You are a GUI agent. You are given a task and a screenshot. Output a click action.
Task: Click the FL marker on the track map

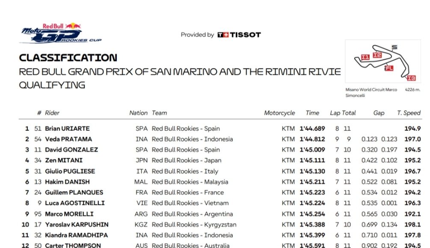[389, 68]
